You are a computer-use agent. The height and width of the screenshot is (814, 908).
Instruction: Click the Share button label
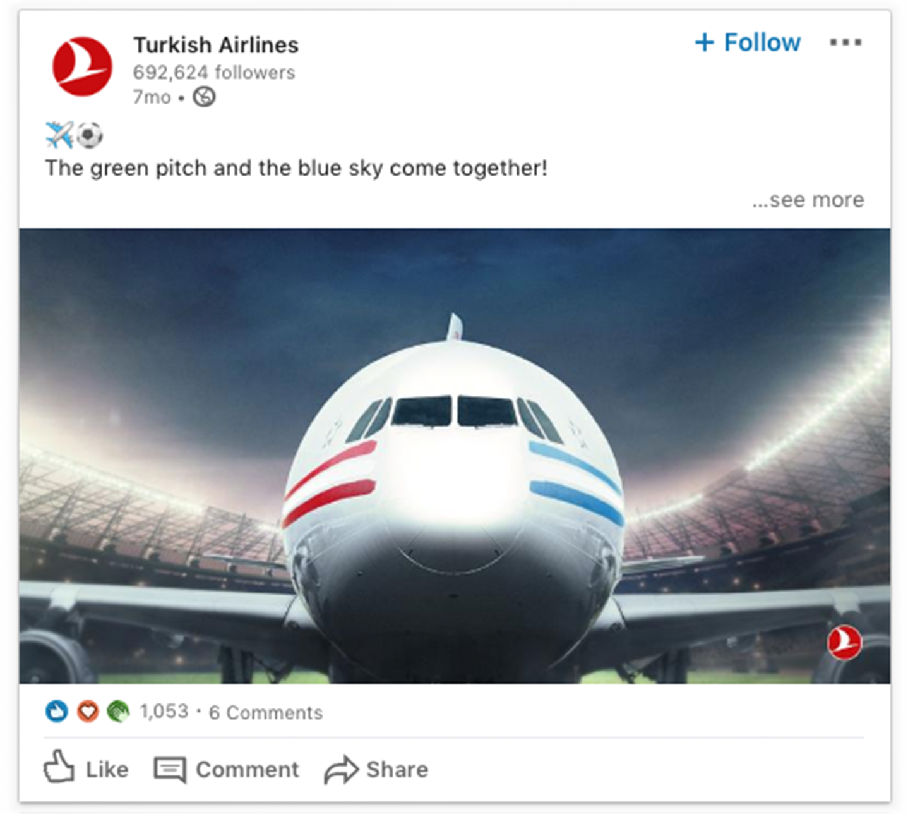pyautogui.click(x=397, y=769)
